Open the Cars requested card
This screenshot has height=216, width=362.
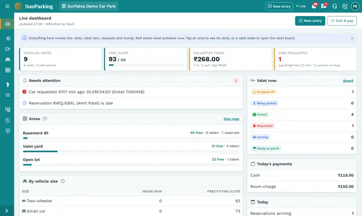coord(315,59)
